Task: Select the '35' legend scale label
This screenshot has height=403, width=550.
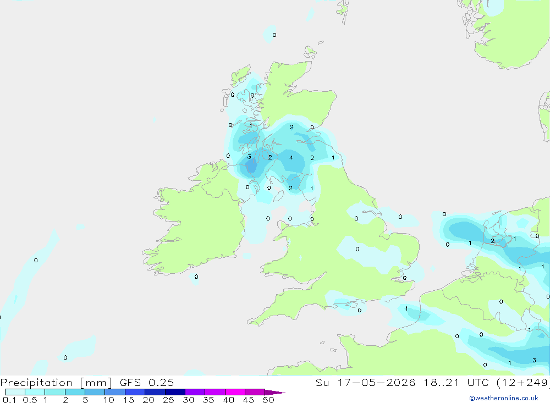Action: pos(208,400)
